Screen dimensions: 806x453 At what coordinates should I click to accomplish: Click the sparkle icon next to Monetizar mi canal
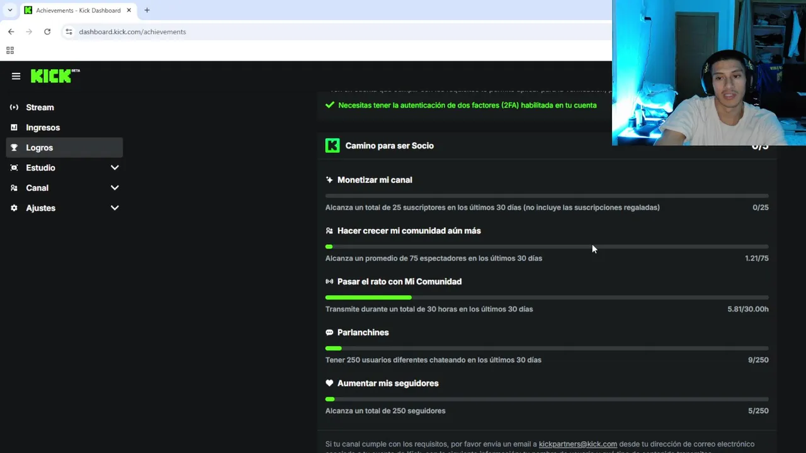[329, 179]
